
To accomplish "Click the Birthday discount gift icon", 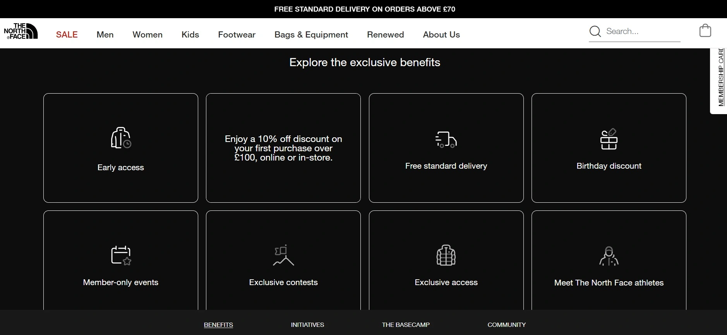I will [609, 139].
